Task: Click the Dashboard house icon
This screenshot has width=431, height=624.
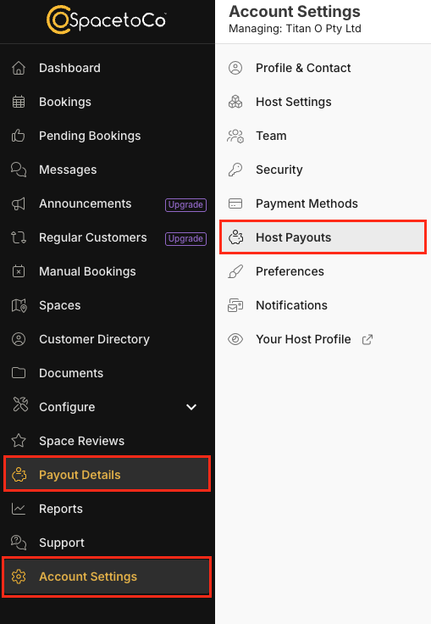Action: [19, 68]
